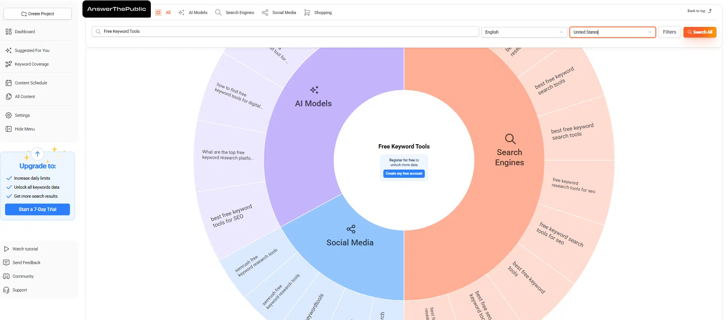Click the Send Feedback message icon

pyautogui.click(x=6, y=263)
